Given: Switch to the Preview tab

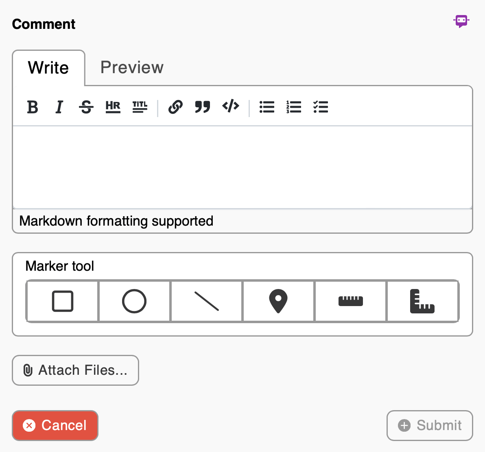Looking at the screenshot, I should (x=132, y=67).
